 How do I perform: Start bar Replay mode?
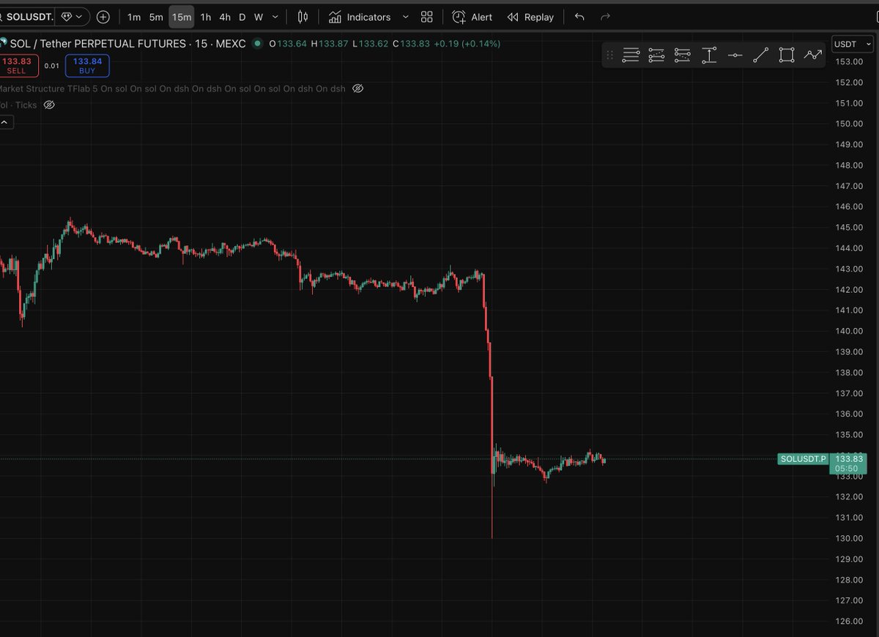(530, 17)
